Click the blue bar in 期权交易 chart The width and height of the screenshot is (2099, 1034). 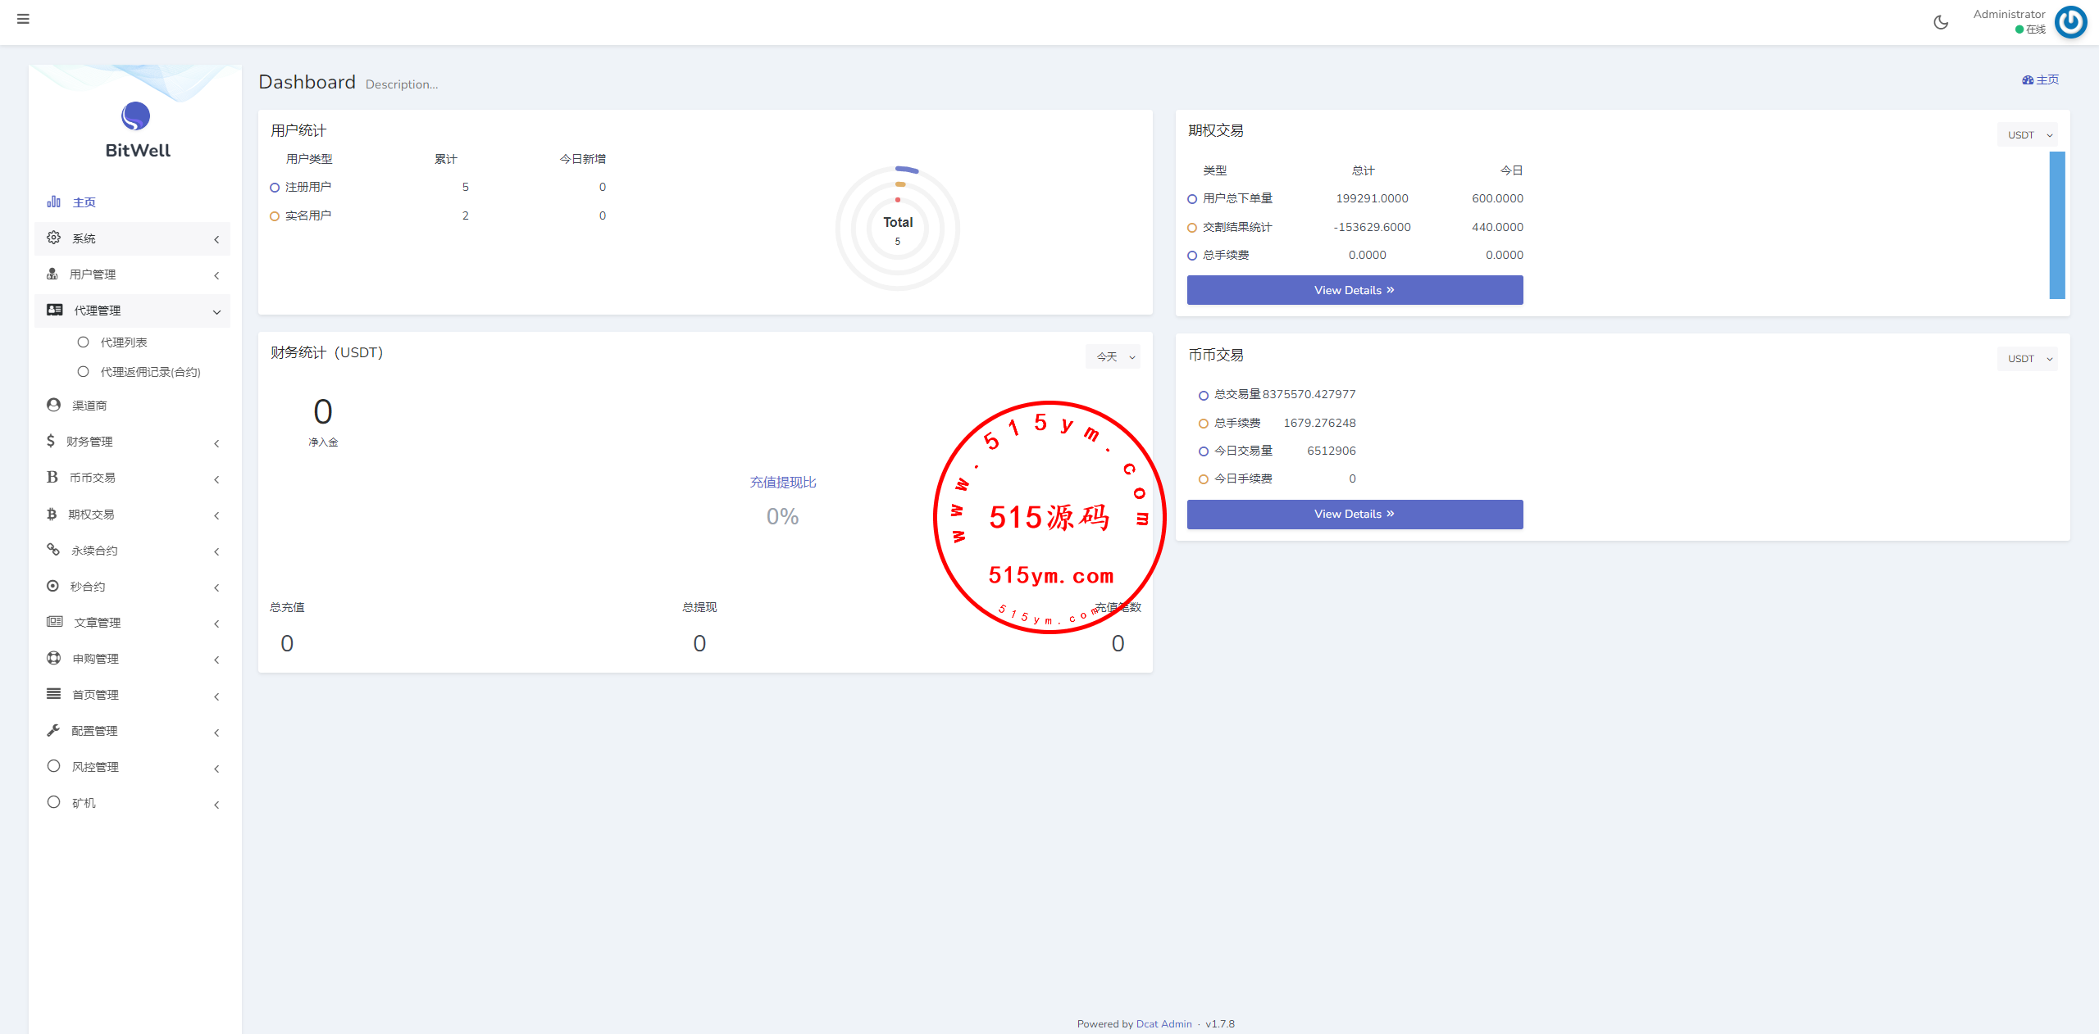point(2056,225)
